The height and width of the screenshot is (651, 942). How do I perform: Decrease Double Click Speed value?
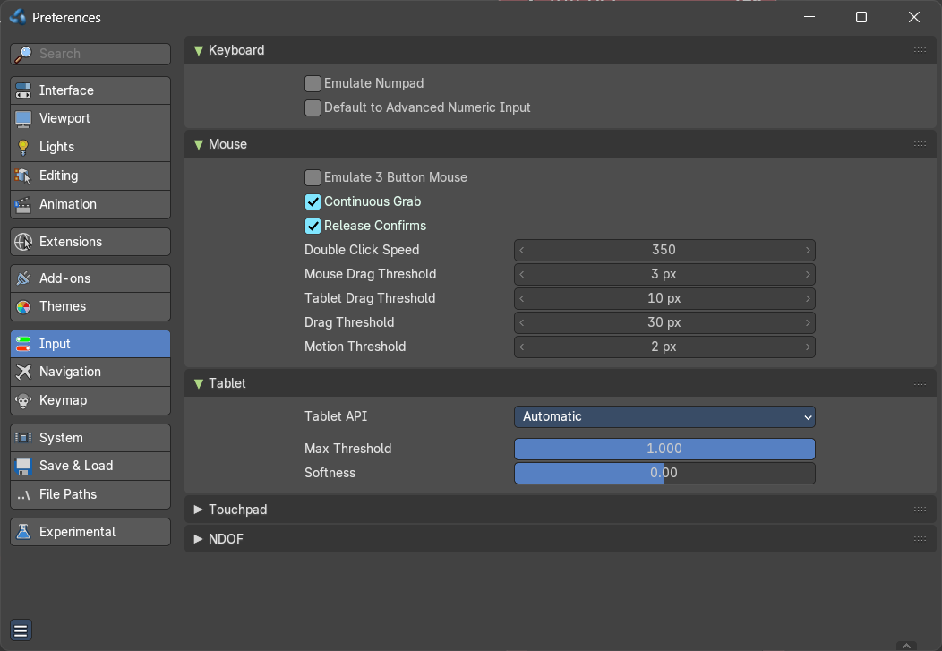521,250
